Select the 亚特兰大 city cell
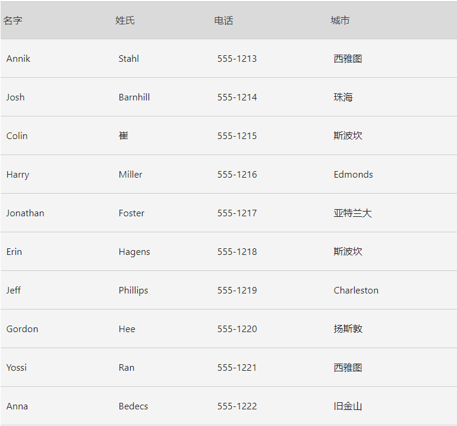The width and height of the screenshot is (457, 426). point(352,213)
